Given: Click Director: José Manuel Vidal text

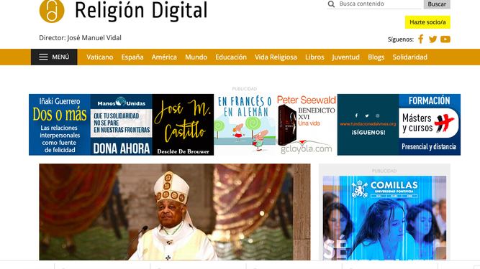Looking at the screenshot, I should (x=80, y=38).
